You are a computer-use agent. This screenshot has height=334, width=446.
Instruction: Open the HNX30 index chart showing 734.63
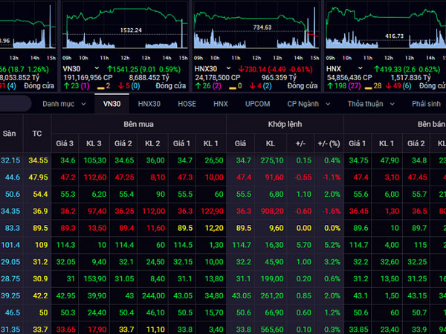click(254, 30)
